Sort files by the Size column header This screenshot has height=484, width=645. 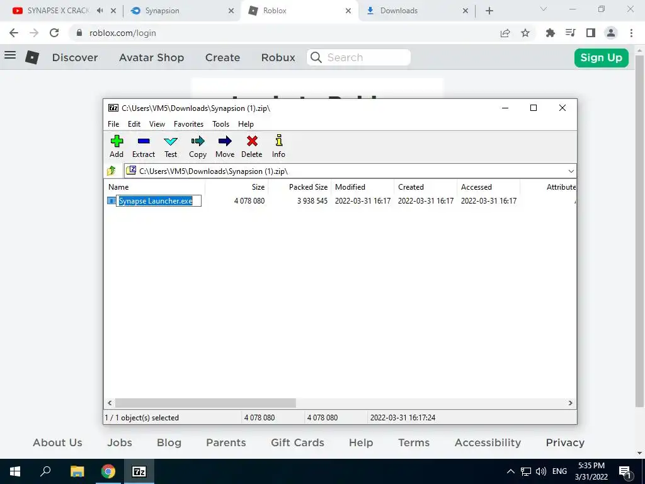click(237, 187)
